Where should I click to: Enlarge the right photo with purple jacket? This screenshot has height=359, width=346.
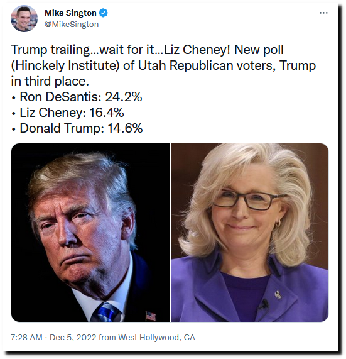coord(250,233)
